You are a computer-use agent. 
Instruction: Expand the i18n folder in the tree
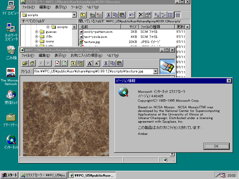pos(36,36)
